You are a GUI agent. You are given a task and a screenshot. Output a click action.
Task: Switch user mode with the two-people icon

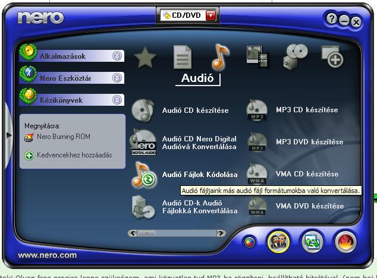278,242
